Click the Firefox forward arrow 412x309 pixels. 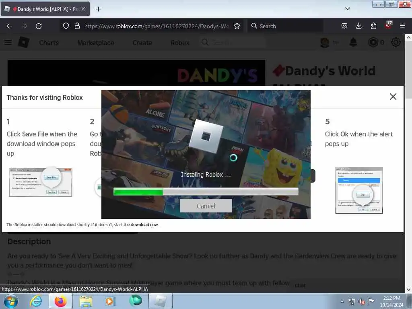24,26
